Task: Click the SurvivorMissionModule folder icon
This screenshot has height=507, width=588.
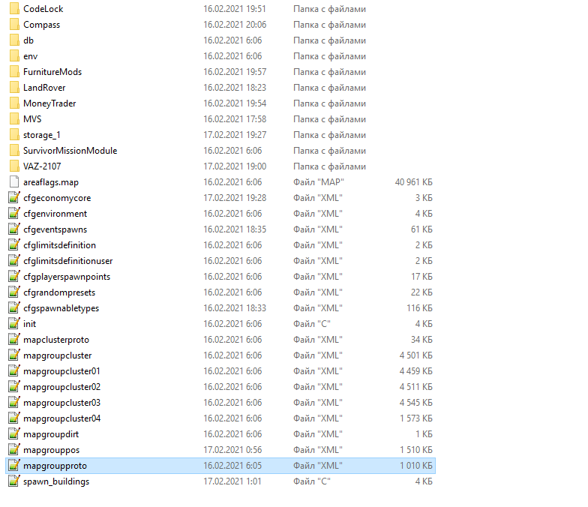Action: pyautogui.click(x=14, y=150)
